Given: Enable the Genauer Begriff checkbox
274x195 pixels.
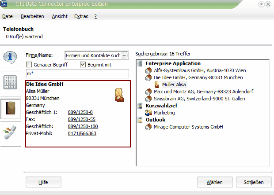Looking at the screenshot, I should point(29,65).
